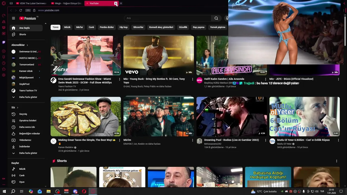Select the Mix'ler filter chip

click(79, 27)
